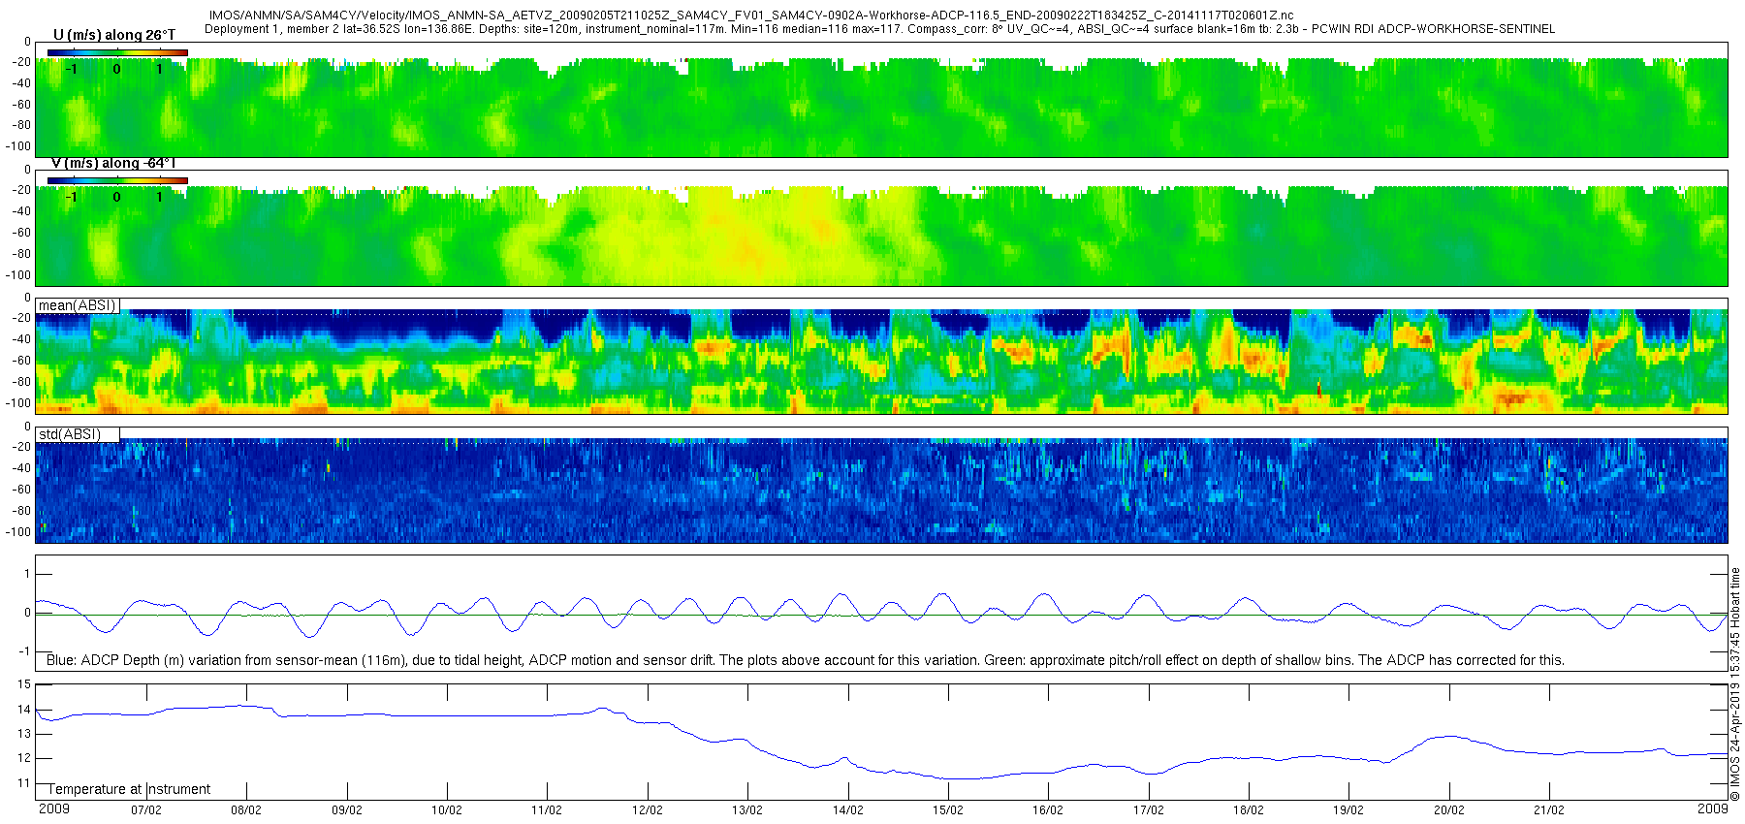This screenshot has width=1745, height=824.
Task: Select the 'U (m/s) along 26°T' panel title
Action: tap(114, 35)
